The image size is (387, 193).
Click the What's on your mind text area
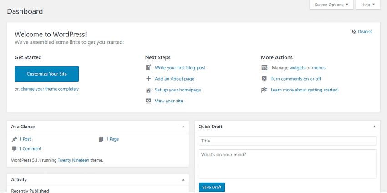287,164
